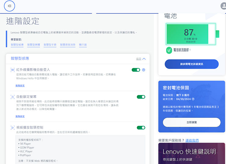Viewport: 226px width, 164px height.
Task: Open 進階設定 link under 紅外線攝影機自動登入
Action: tap(20, 86)
